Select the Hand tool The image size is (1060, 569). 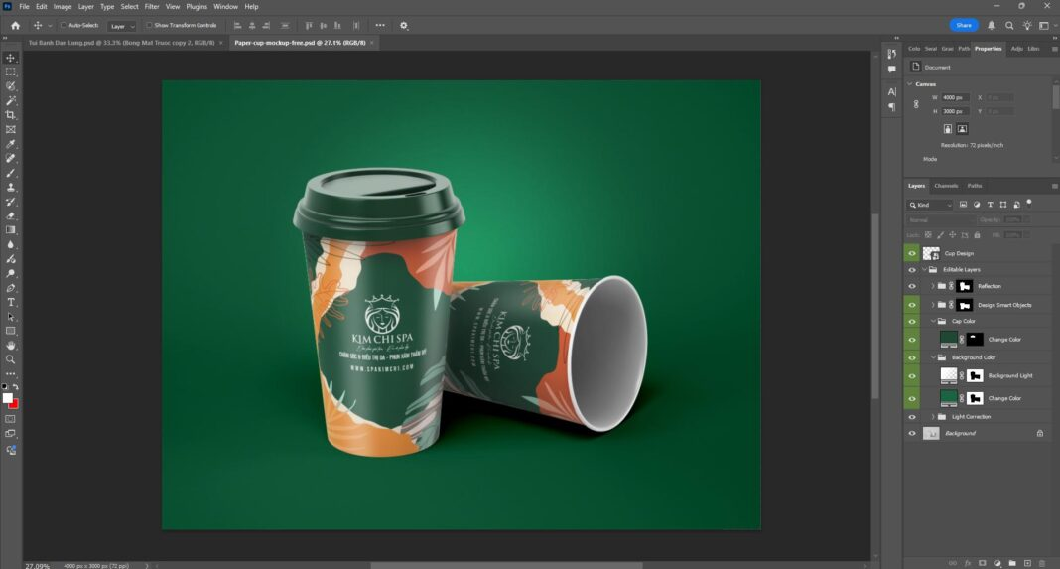point(10,346)
